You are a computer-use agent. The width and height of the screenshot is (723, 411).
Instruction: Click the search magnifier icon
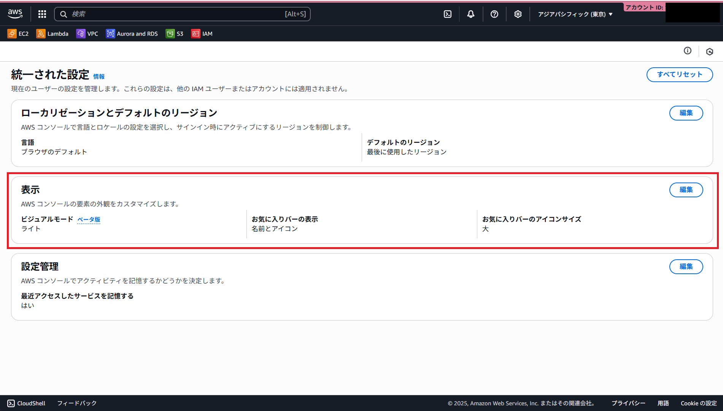click(x=64, y=14)
